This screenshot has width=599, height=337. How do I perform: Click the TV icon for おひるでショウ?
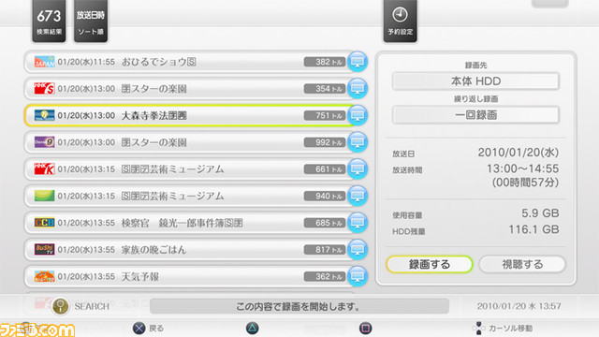coord(358,62)
